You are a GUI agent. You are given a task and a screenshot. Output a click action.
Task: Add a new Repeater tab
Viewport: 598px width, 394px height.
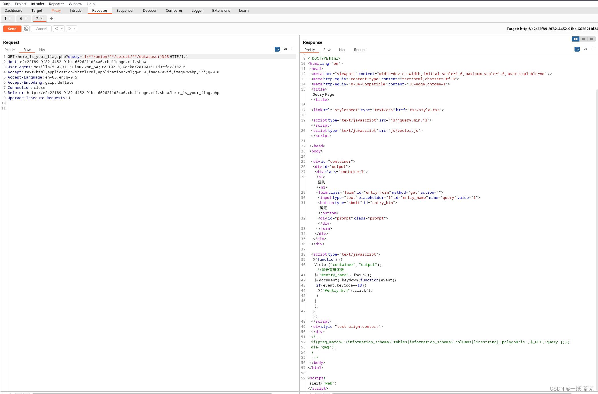coord(52,18)
